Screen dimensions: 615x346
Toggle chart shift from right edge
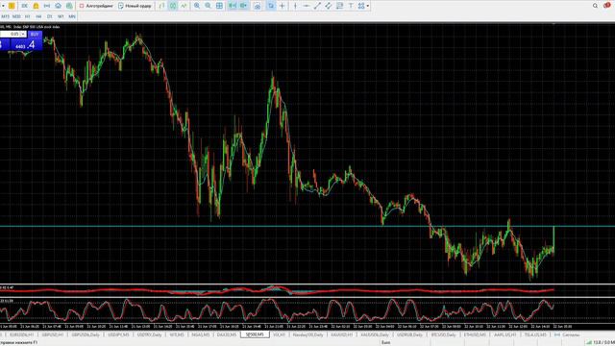pyautogui.click(x=243, y=6)
